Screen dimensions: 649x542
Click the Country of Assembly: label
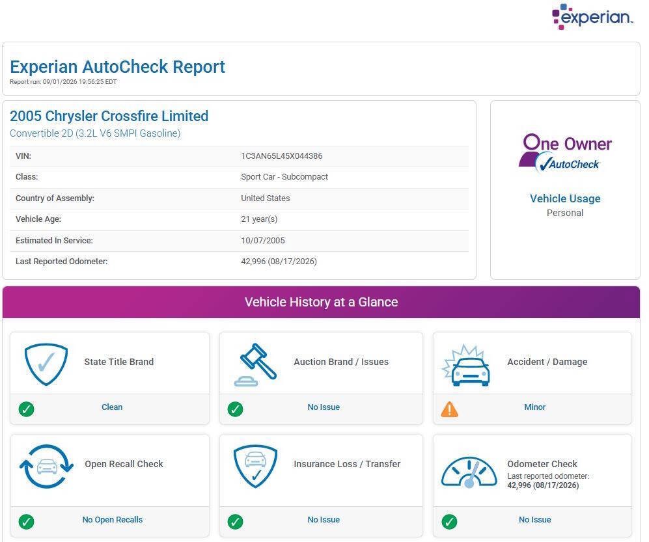(x=55, y=198)
